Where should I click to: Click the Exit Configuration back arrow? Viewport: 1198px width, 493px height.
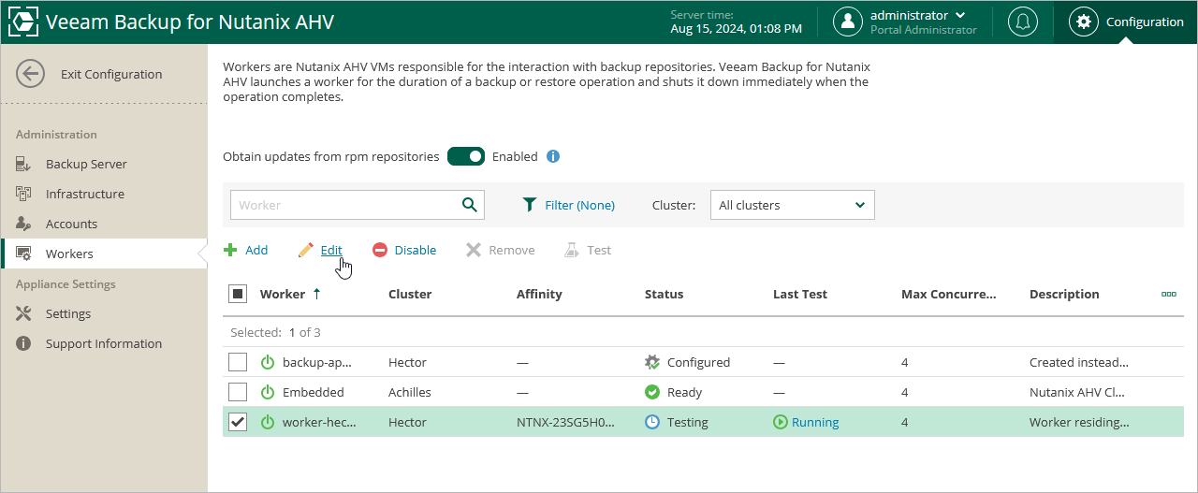point(31,74)
